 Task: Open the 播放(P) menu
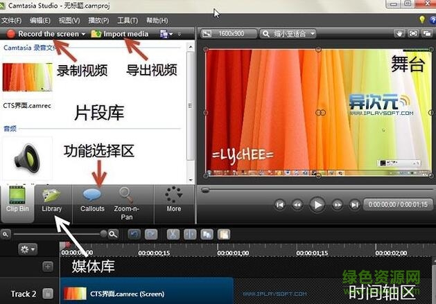pyautogui.click(x=98, y=20)
